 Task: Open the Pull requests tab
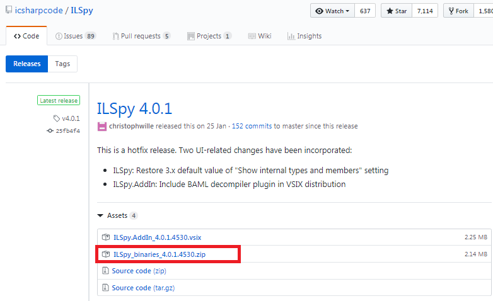[141, 36]
